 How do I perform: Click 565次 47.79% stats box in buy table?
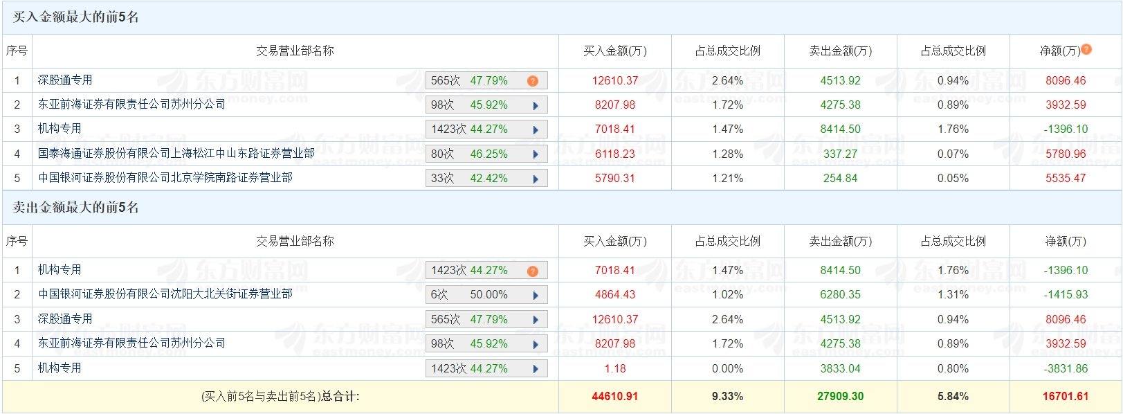point(486,80)
